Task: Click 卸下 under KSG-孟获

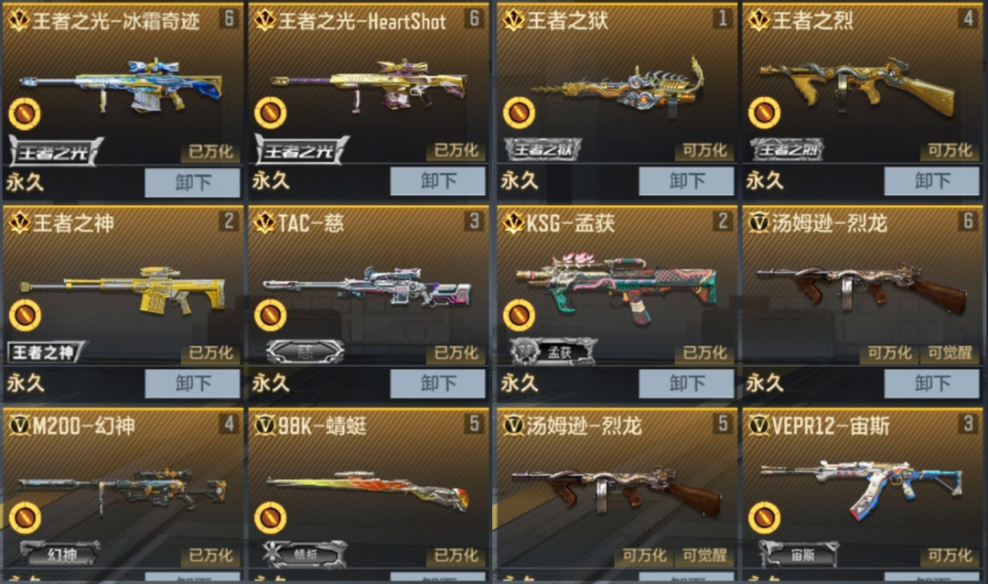Action: [x=686, y=384]
